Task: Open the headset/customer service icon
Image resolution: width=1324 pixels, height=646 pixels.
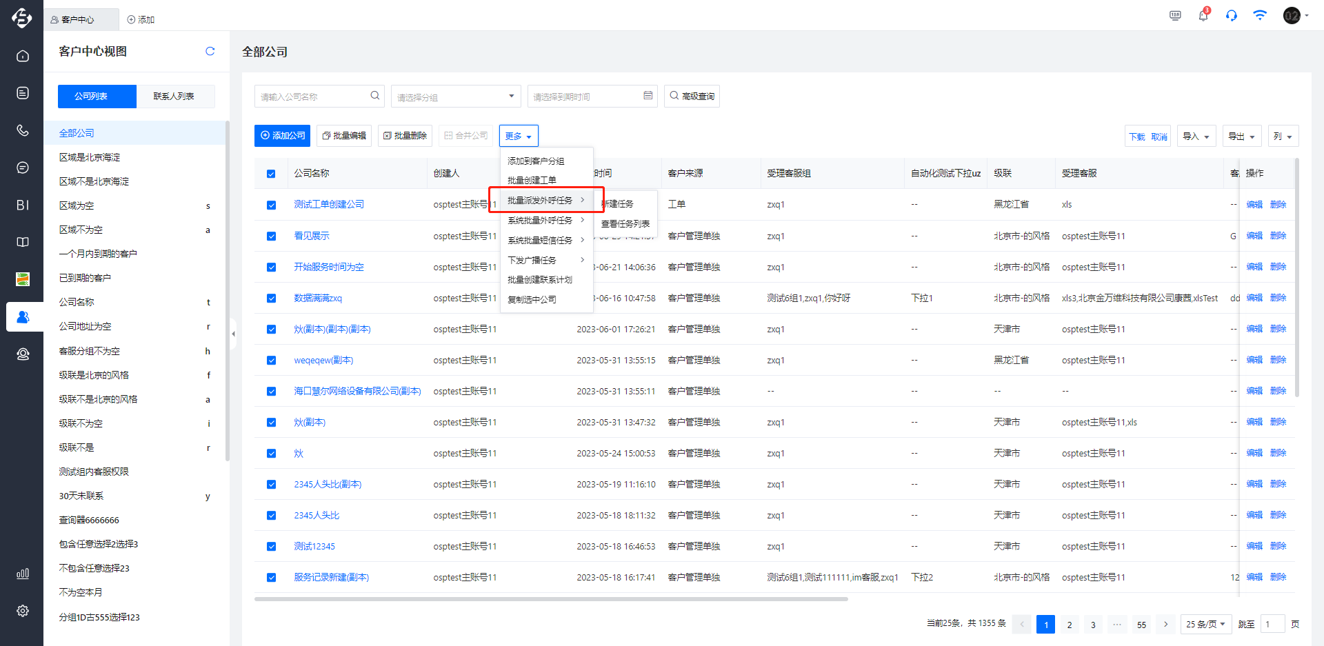Action: [1231, 15]
